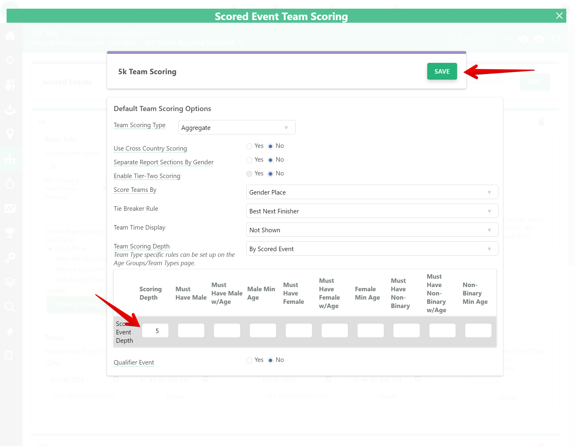Expand the Score Teams By dropdown
The image size is (575, 446).
pos(372,192)
